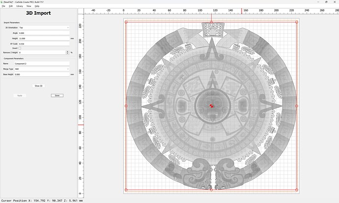This screenshot has height=203, width=339.
Task: Click the XY Scale input field
Action: (44, 44)
